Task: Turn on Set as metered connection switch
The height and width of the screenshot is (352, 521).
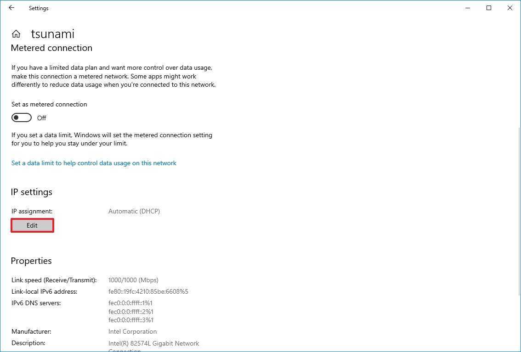Action: (22, 118)
